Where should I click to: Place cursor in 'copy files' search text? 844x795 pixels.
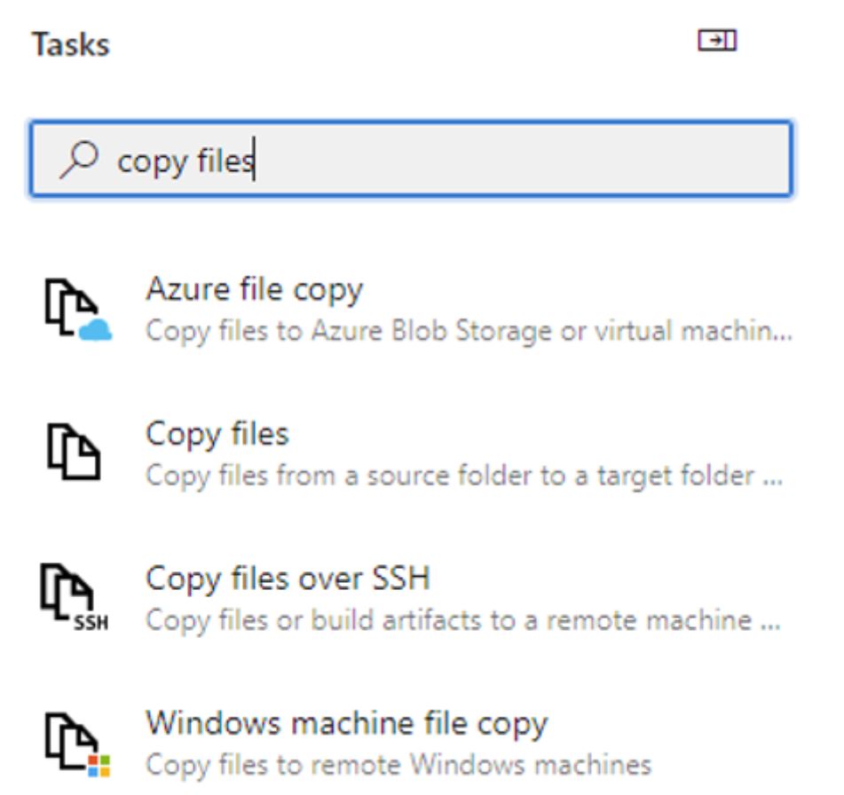tap(185, 161)
